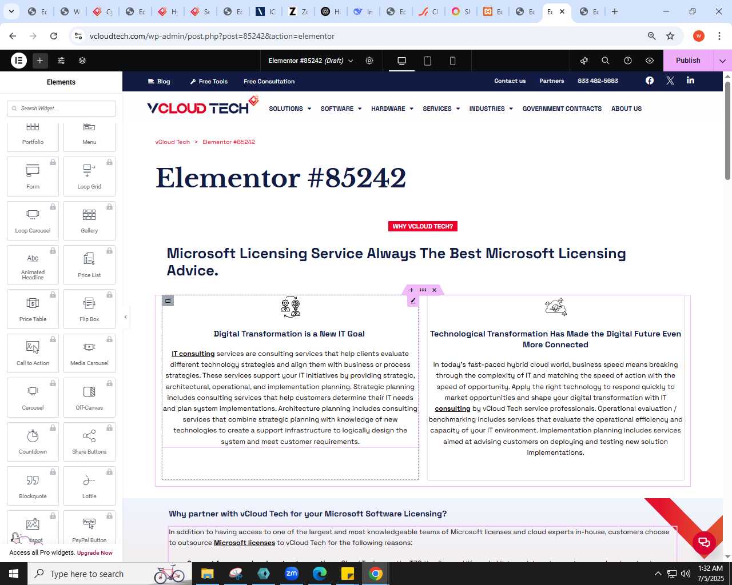
Task: Select the Gallery widget
Action: click(89, 221)
